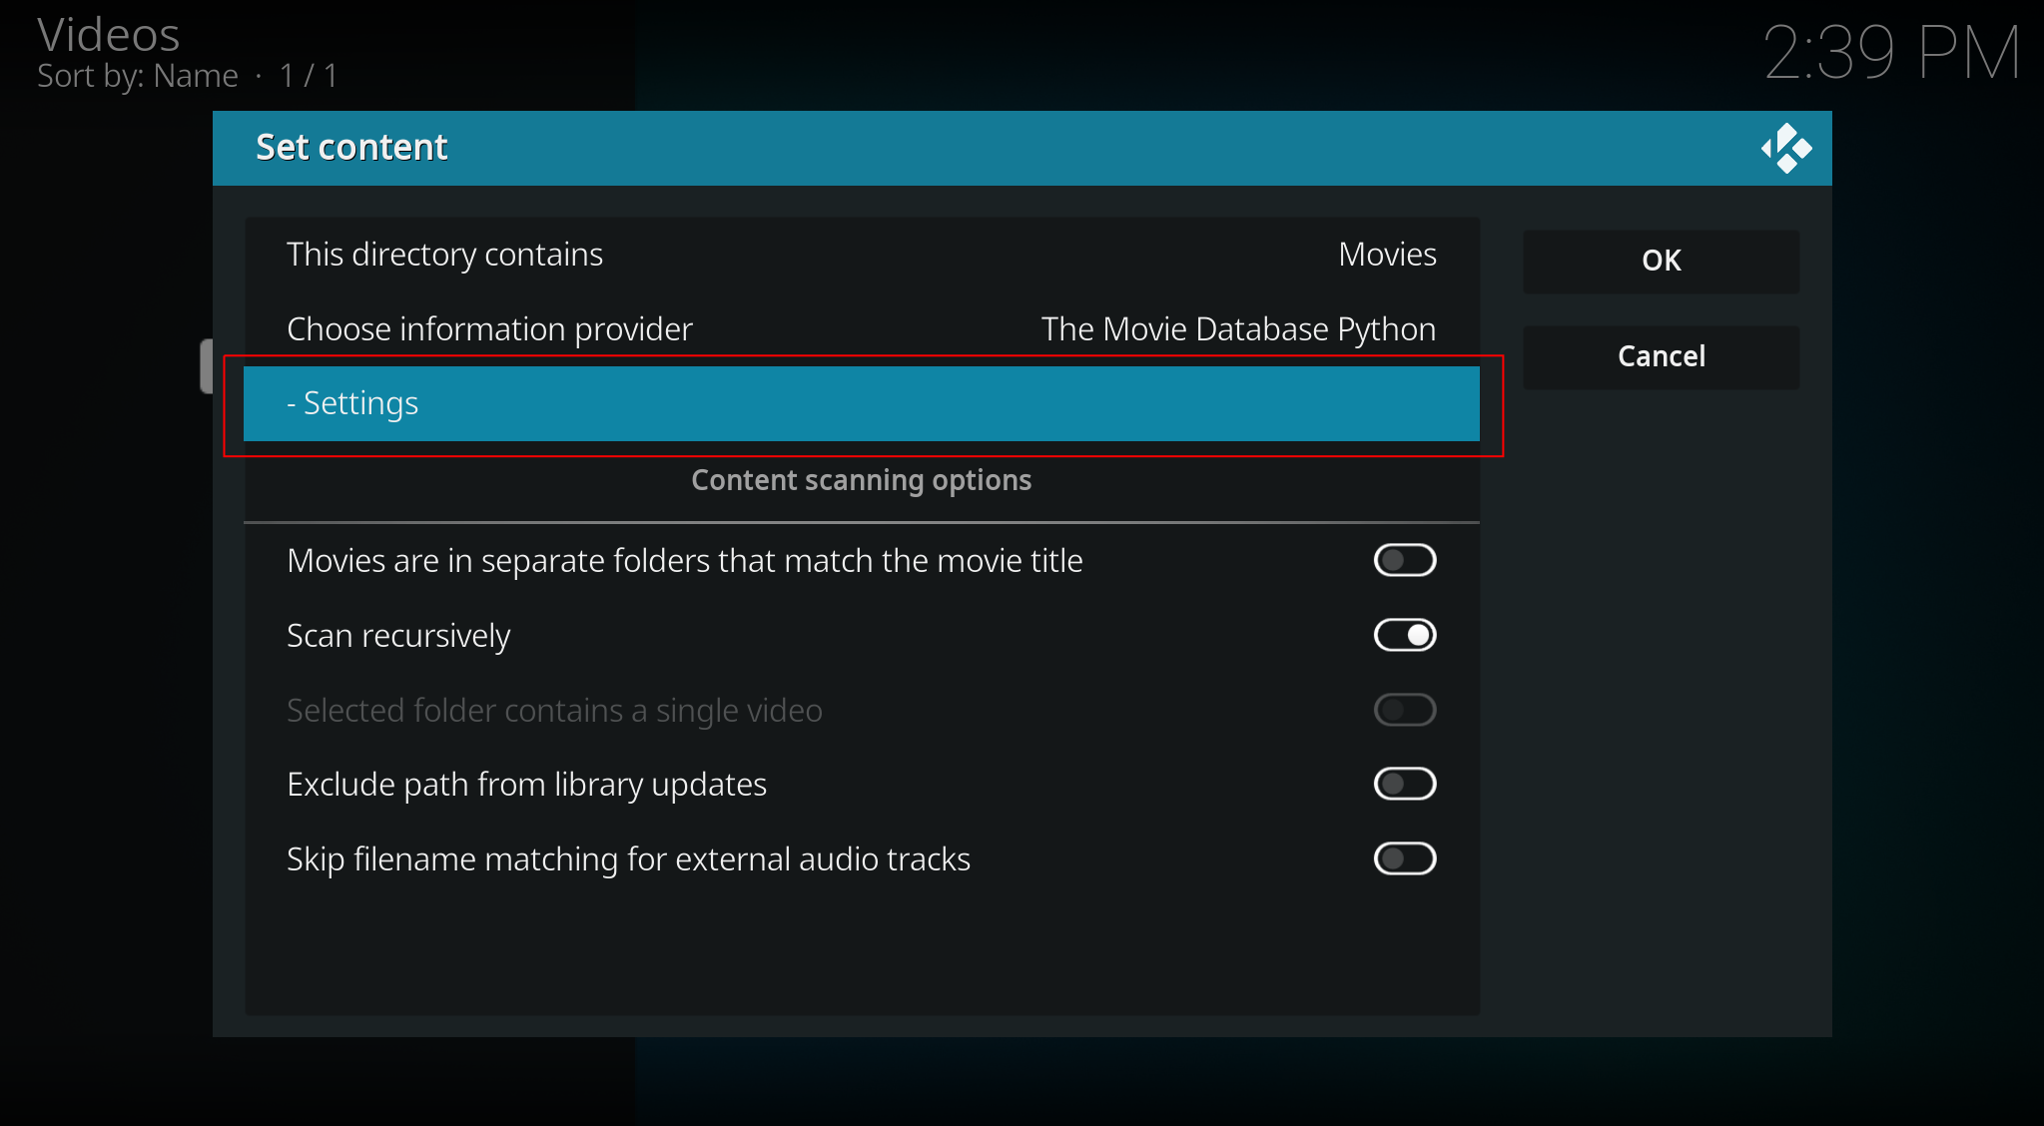Viewport: 2044px width, 1126px height.
Task: Change This directory contains Movies value
Action: pos(1386,255)
